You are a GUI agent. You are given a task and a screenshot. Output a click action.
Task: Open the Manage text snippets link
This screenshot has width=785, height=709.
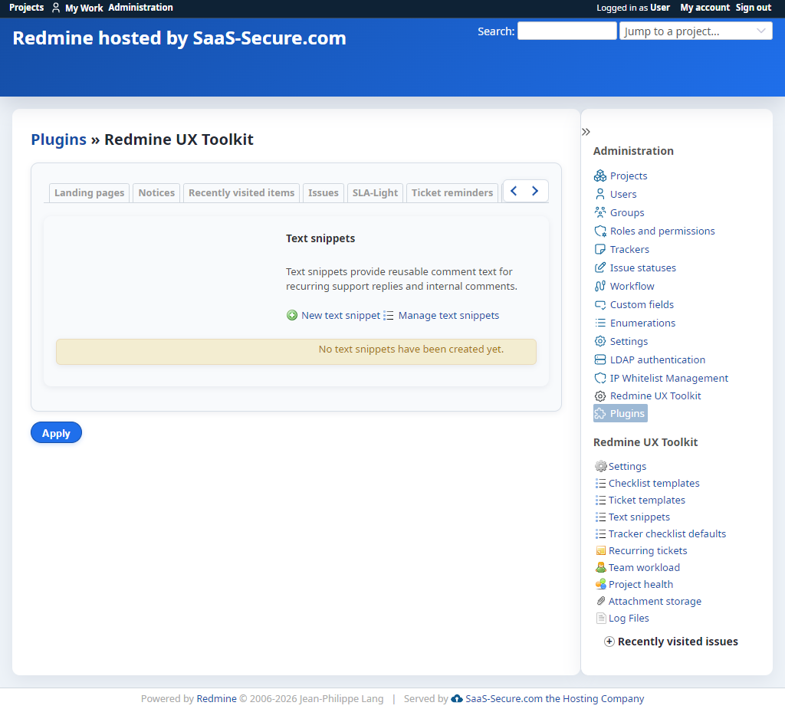pos(448,316)
